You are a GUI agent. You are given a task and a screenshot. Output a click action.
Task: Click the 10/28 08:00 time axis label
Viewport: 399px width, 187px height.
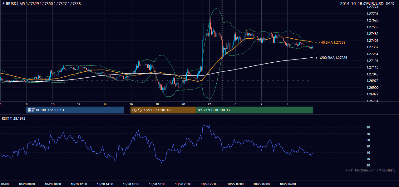27,184
